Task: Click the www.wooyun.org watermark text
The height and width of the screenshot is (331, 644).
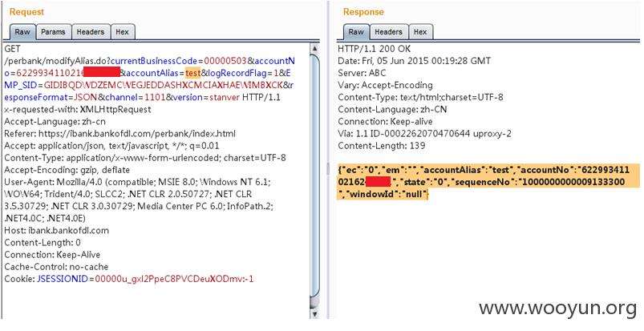Action: 557,308
